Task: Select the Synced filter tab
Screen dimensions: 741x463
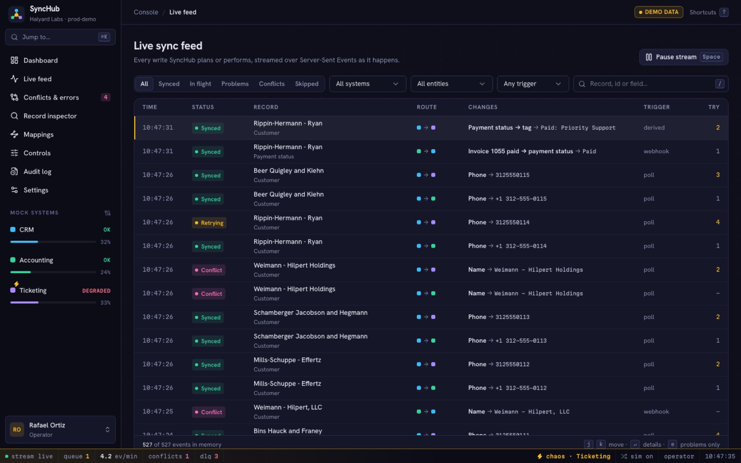Action: (x=169, y=84)
